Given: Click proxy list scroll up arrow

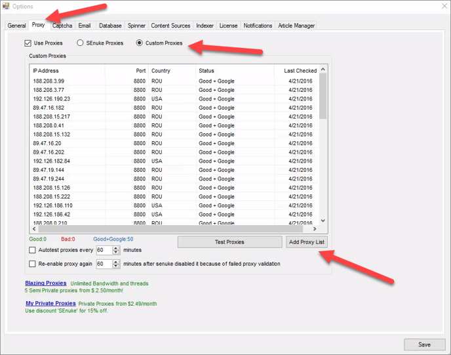Looking at the screenshot, I should point(323,70).
